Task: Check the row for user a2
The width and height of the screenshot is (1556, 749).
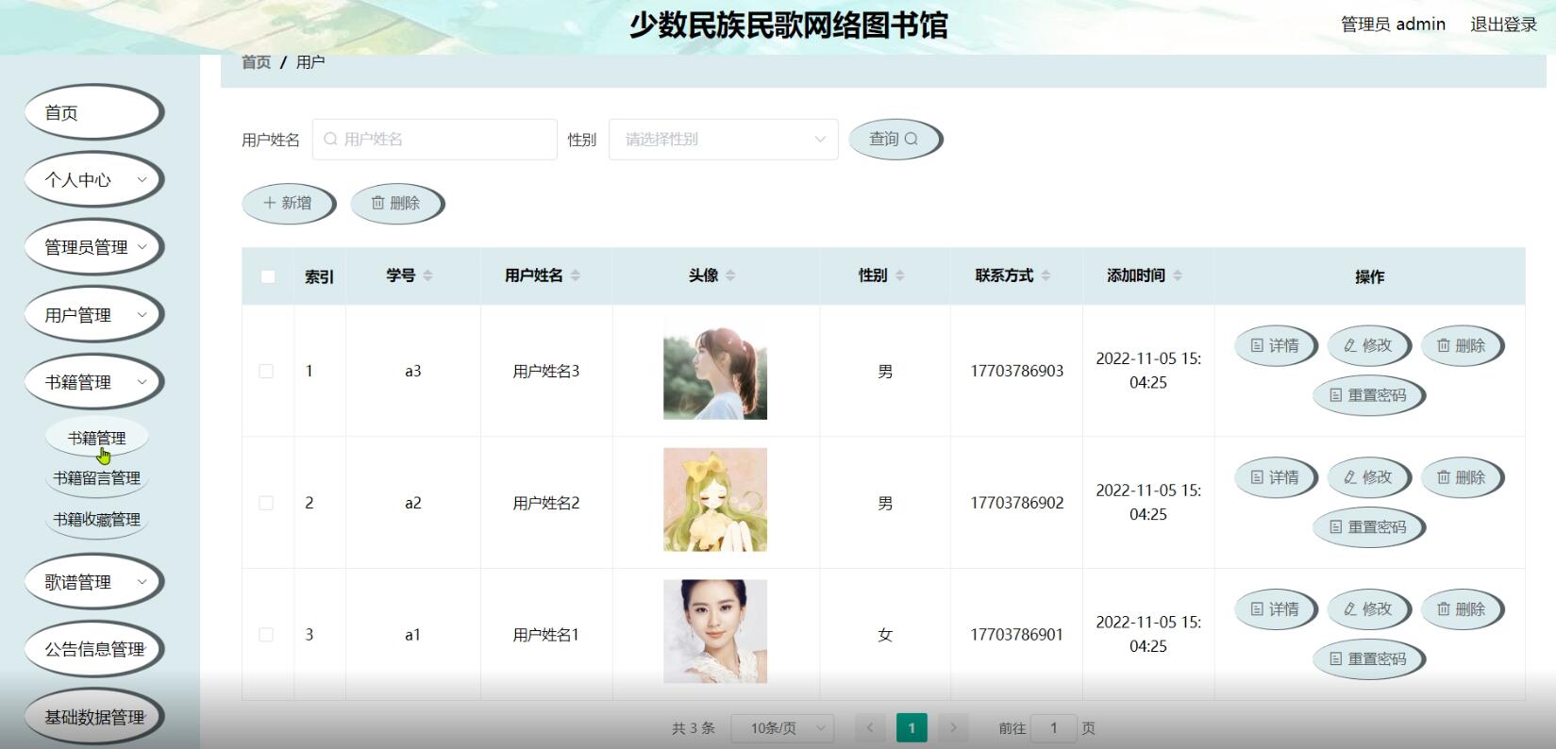Action: 266,504
